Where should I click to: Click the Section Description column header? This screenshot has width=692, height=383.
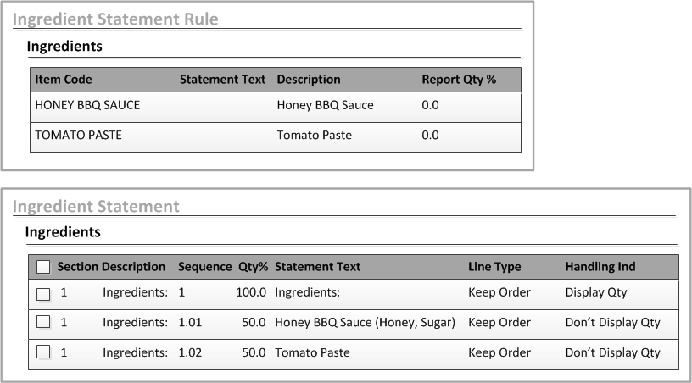111,267
